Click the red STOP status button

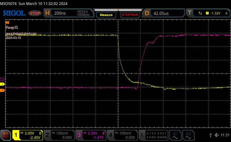35,13
